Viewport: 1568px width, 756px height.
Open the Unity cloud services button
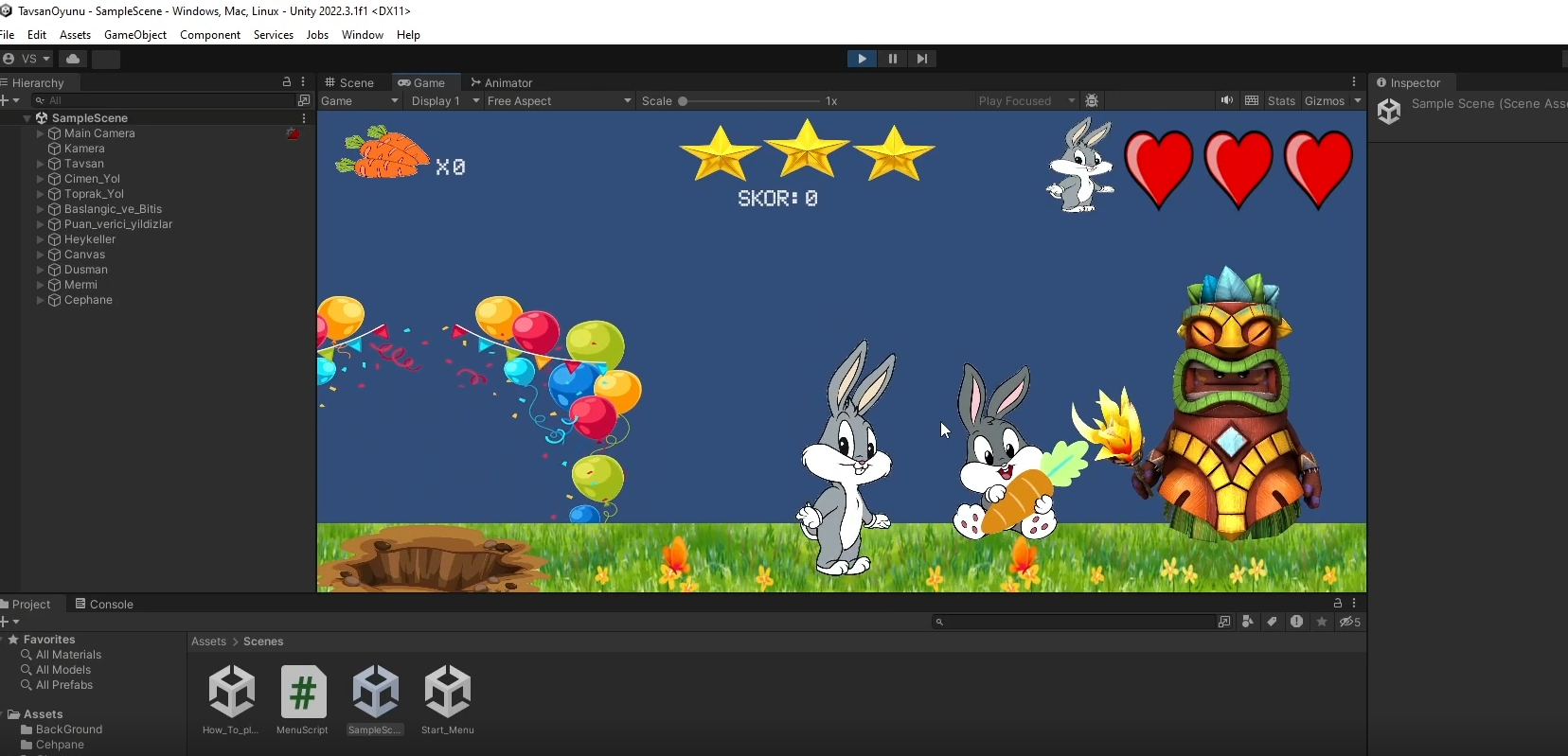point(73,59)
